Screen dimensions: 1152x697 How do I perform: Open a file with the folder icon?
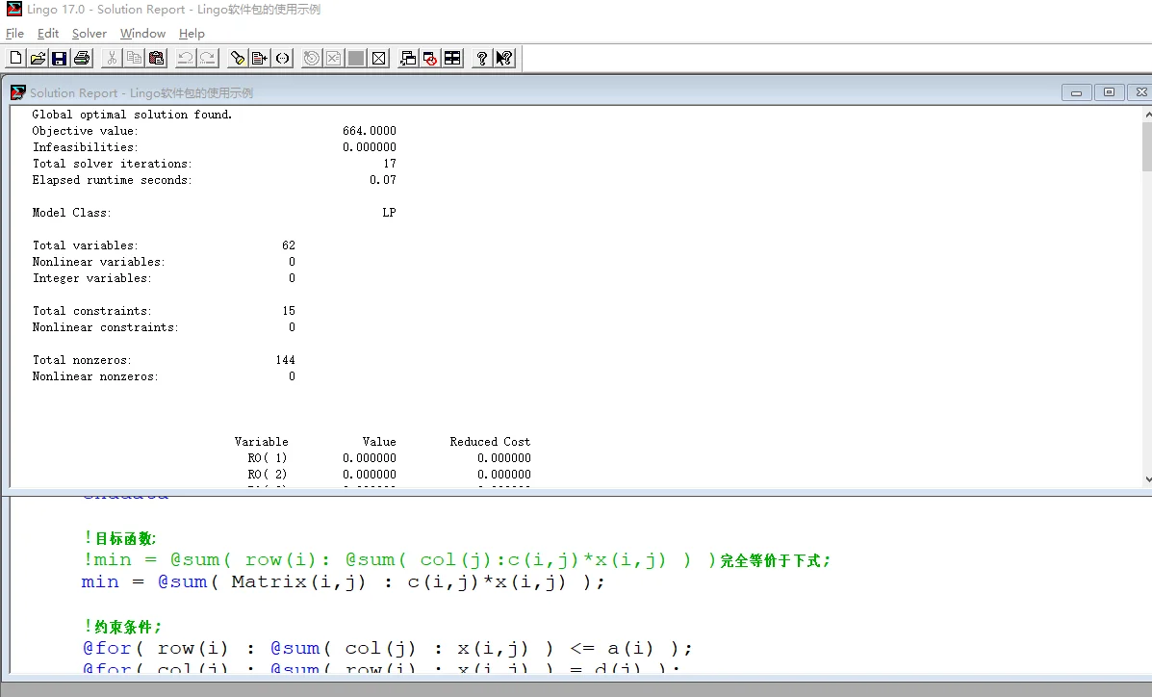[38, 58]
